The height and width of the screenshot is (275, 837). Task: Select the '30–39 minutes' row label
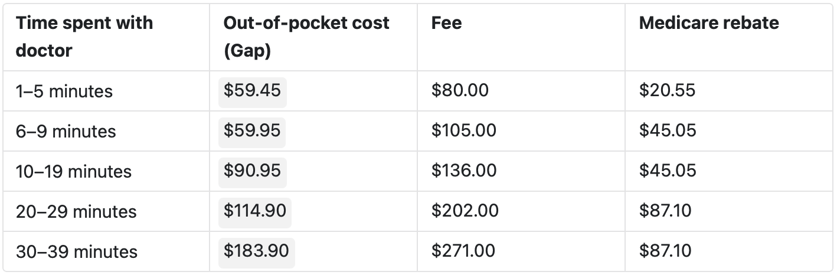76,251
